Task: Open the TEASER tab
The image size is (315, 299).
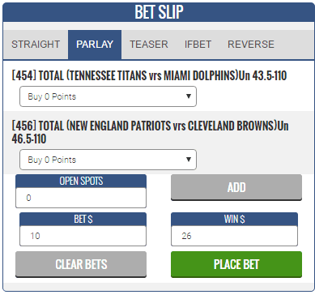Action: click(x=149, y=45)
